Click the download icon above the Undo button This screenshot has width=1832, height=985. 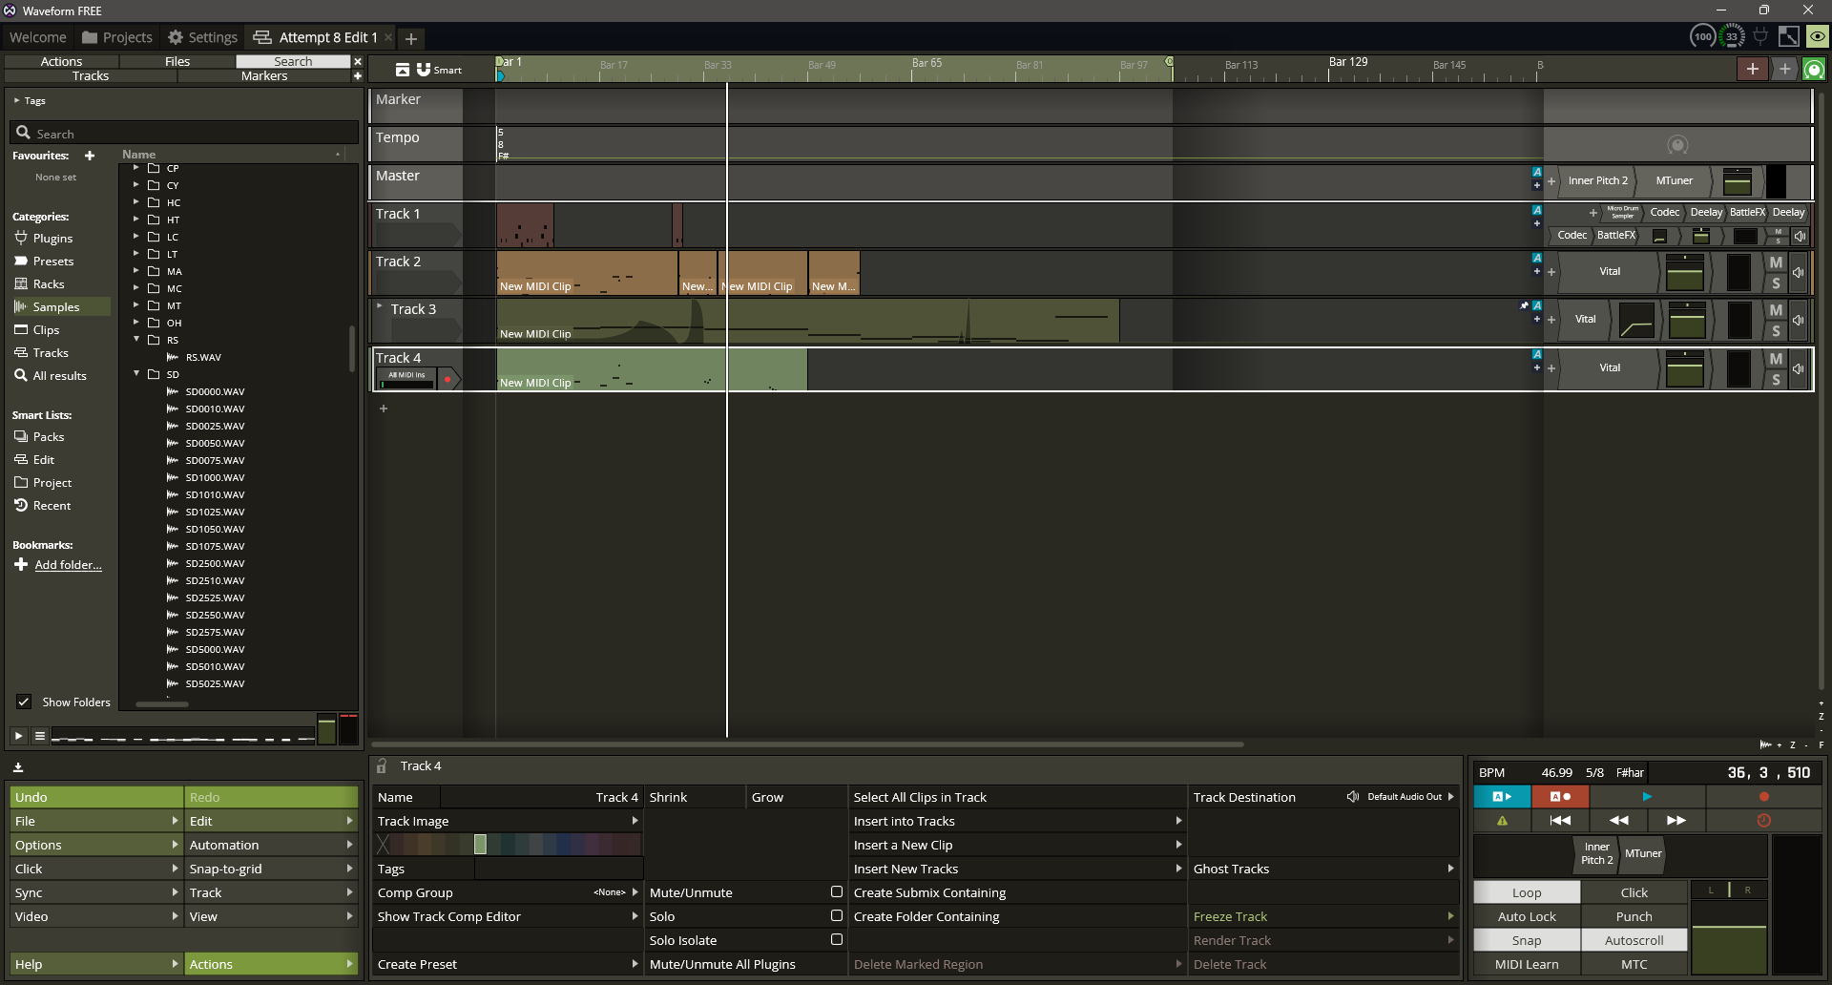click(18, 766)
